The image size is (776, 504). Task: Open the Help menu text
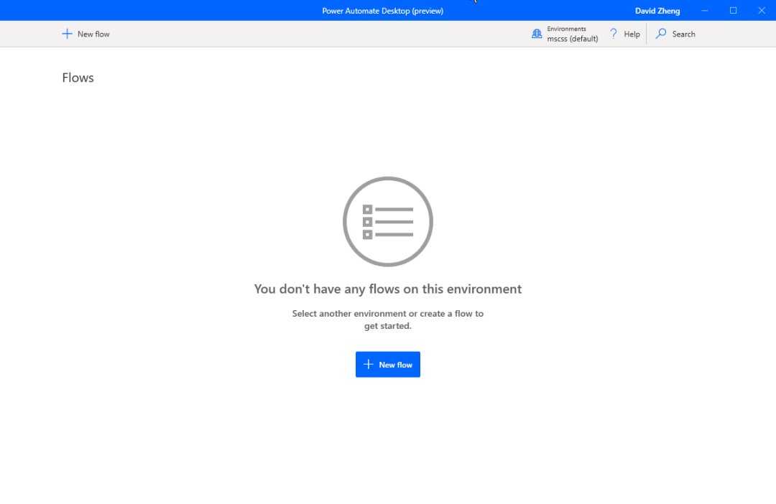pyautogui.click(x=632, y=34)
